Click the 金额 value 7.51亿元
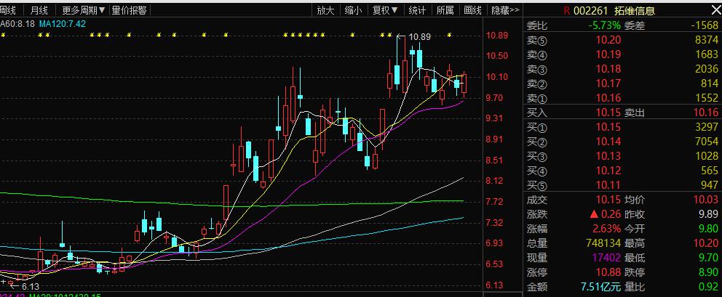Viewport: 722px width, 297px height. point(600,287)
